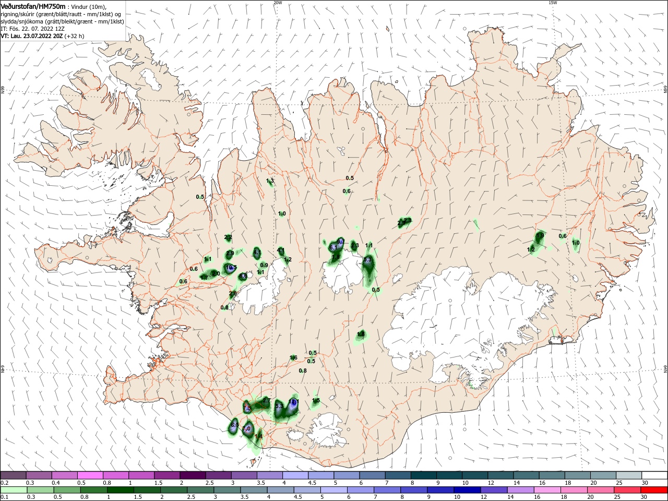Click the darkest green swatch between 1 and 1.5

point(122,490)
